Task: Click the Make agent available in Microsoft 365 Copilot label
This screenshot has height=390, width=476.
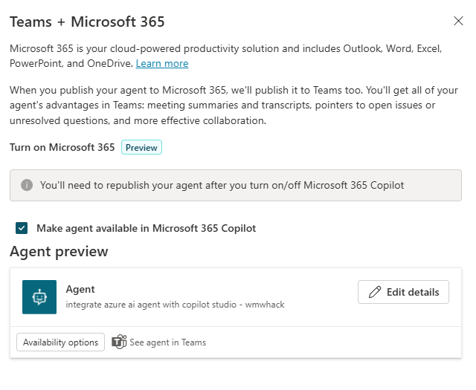Action: [x=146, y=228]
